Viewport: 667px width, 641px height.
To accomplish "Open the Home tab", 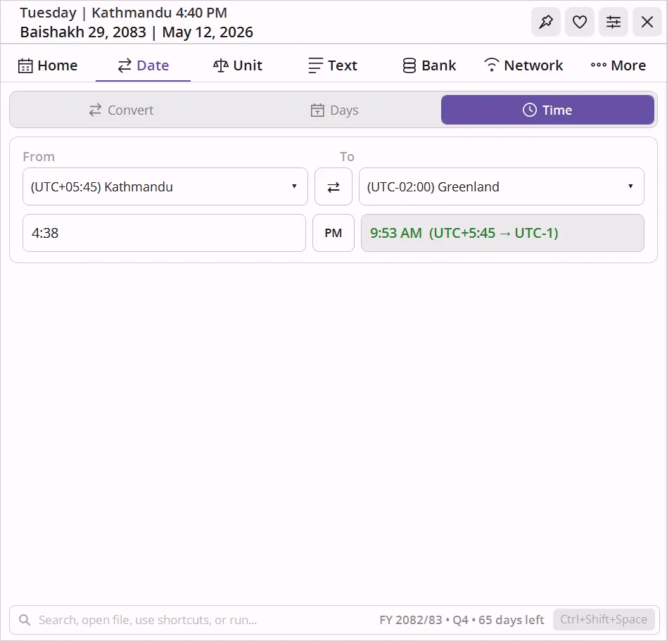I will (x=48, y=65).
